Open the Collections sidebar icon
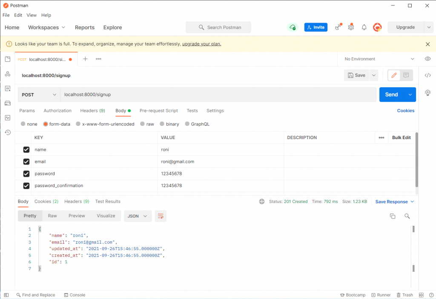The width and height of the screenshot is (436, 299). coord(8,59)
